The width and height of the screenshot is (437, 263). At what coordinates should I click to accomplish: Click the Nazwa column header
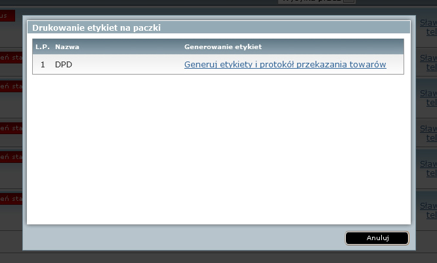pyautogui.click(x=67, y=46)
